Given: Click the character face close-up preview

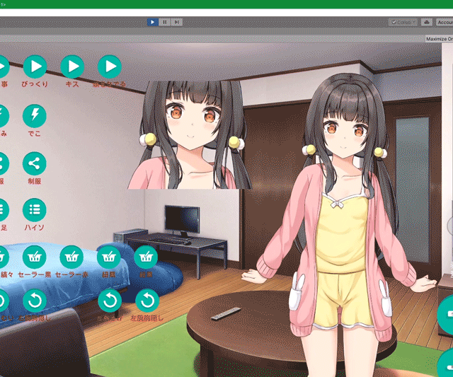Looking at the screenshot, I should [x=185, y=134].
